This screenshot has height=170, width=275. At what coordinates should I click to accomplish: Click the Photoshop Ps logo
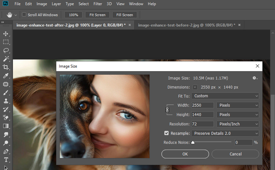[5, 4]
